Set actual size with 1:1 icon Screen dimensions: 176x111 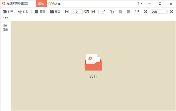137,11
